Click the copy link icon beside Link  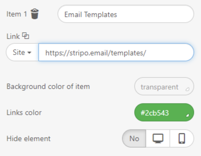tap(26, 36)
